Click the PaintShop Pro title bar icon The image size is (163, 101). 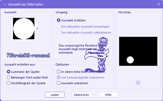[x=5, y=4]
